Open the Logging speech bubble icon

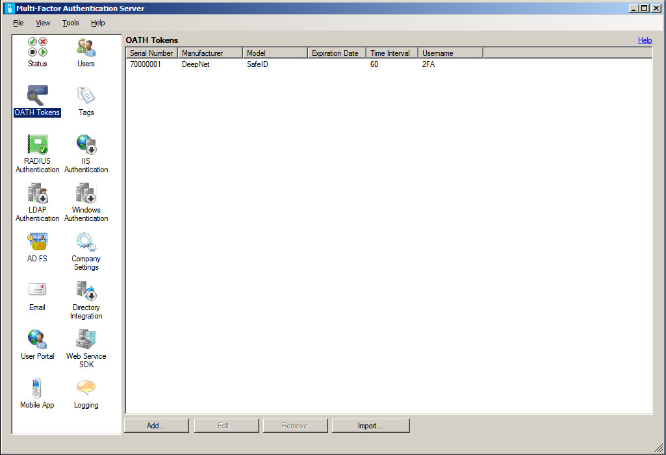[86, 387]
